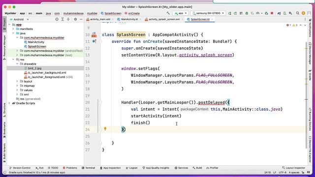The width and height of the screenshot is (315, 177).
Task: Open TODO tool window
Action: (x=53, y=168)
